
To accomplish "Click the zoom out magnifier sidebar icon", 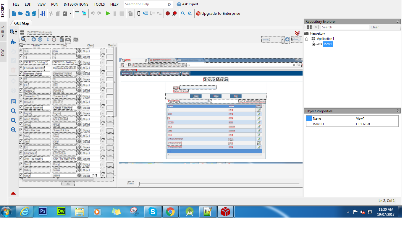I will (x=13, y=129).
